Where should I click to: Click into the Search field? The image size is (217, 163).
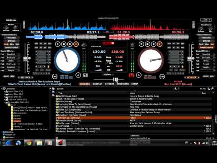(x=119, y=89)
